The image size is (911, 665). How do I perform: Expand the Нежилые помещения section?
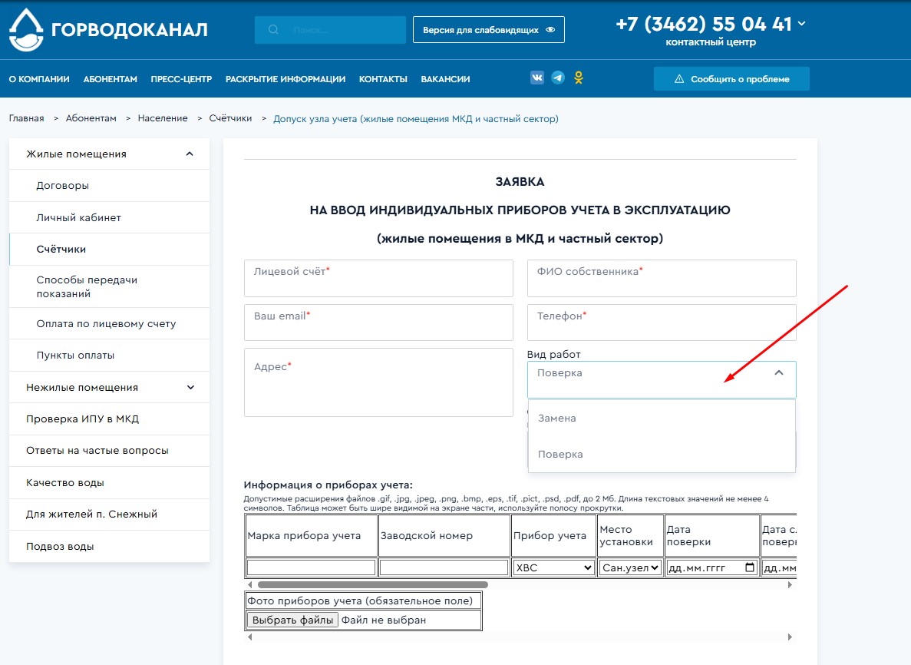(190, 388)
